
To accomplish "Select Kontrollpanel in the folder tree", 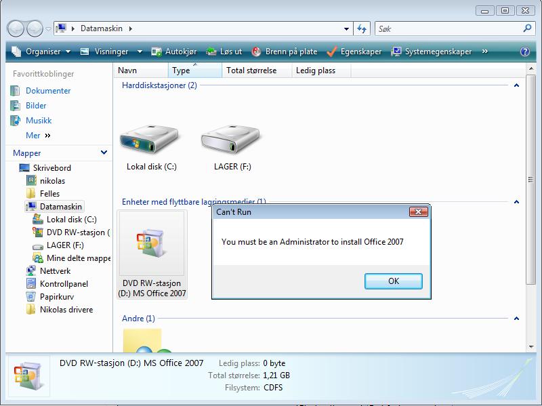I will (64, 284).
